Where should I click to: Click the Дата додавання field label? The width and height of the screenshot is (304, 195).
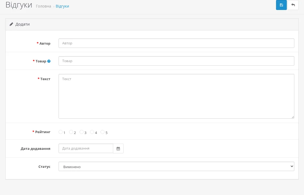click(x=35, y=149)
